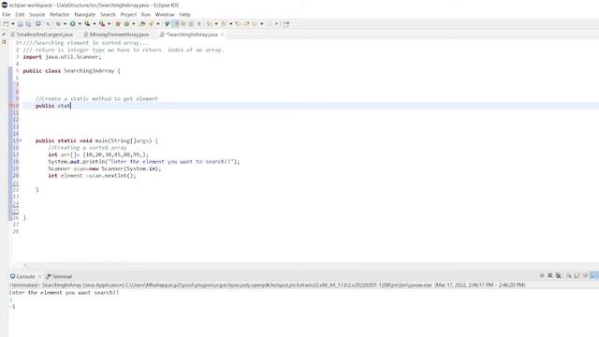Open the External Tools dropdown arrow
The height and width of the screenshot is (337, 599).
[x=109, y=23]
